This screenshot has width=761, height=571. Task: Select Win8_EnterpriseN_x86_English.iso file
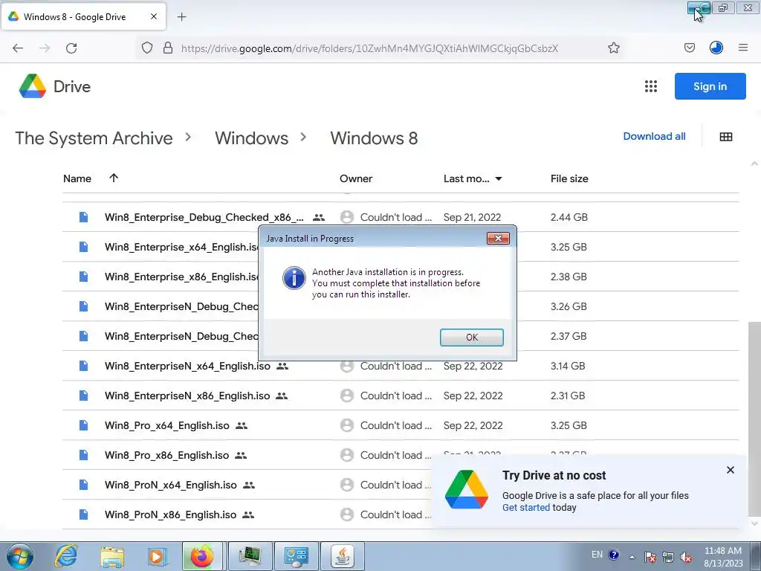pos(401,396)
